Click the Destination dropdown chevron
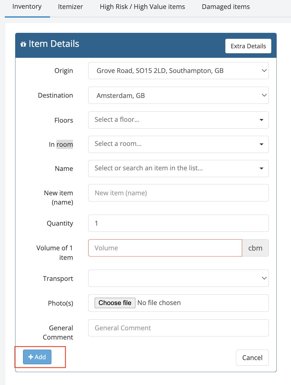The height and width of the screenshot is (385, 291). click(x=264, y=95)
